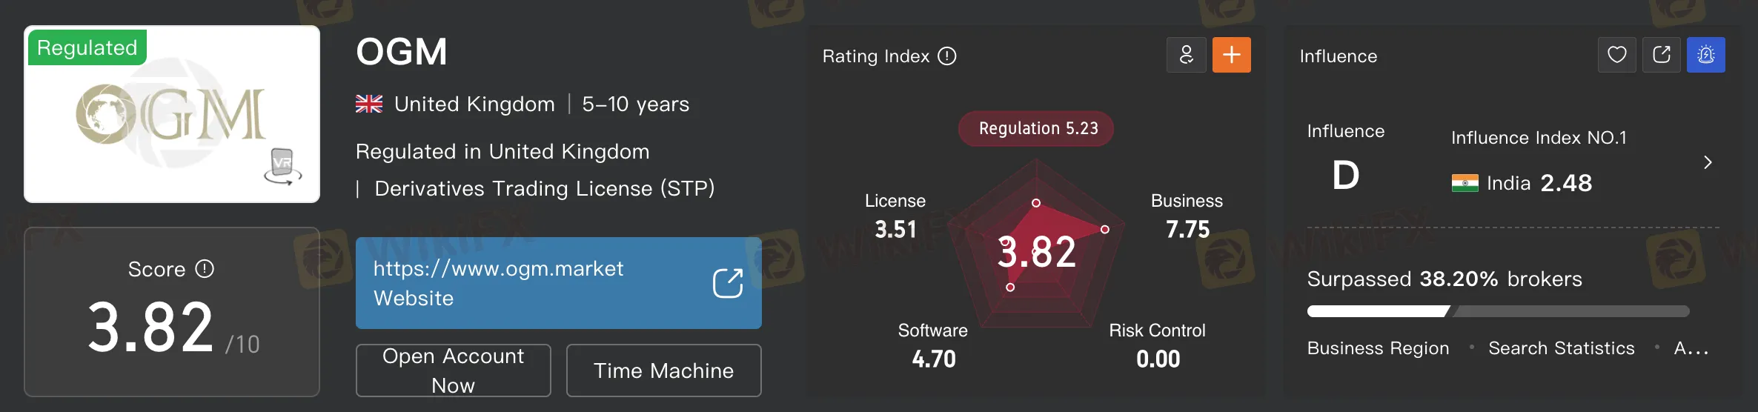1758x412 pixels.
Task: Favorite broker with the heart icon
Action: click(1616, 55)
